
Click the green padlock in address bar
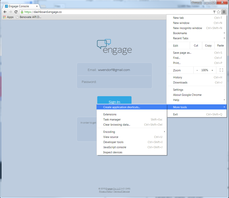pos(22,12)
